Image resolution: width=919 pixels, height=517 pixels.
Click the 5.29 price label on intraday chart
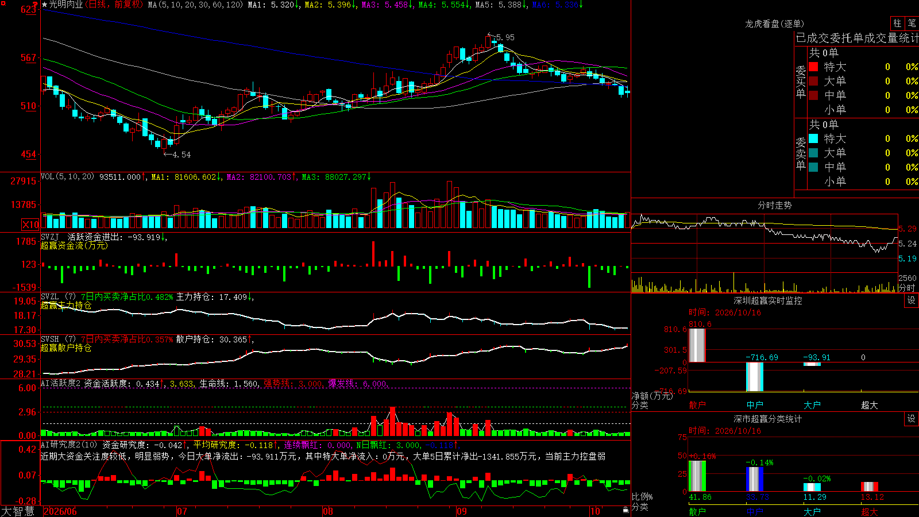point(908,229)
